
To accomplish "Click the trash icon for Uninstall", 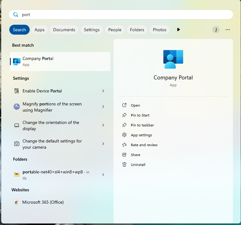I will [124, 164].
